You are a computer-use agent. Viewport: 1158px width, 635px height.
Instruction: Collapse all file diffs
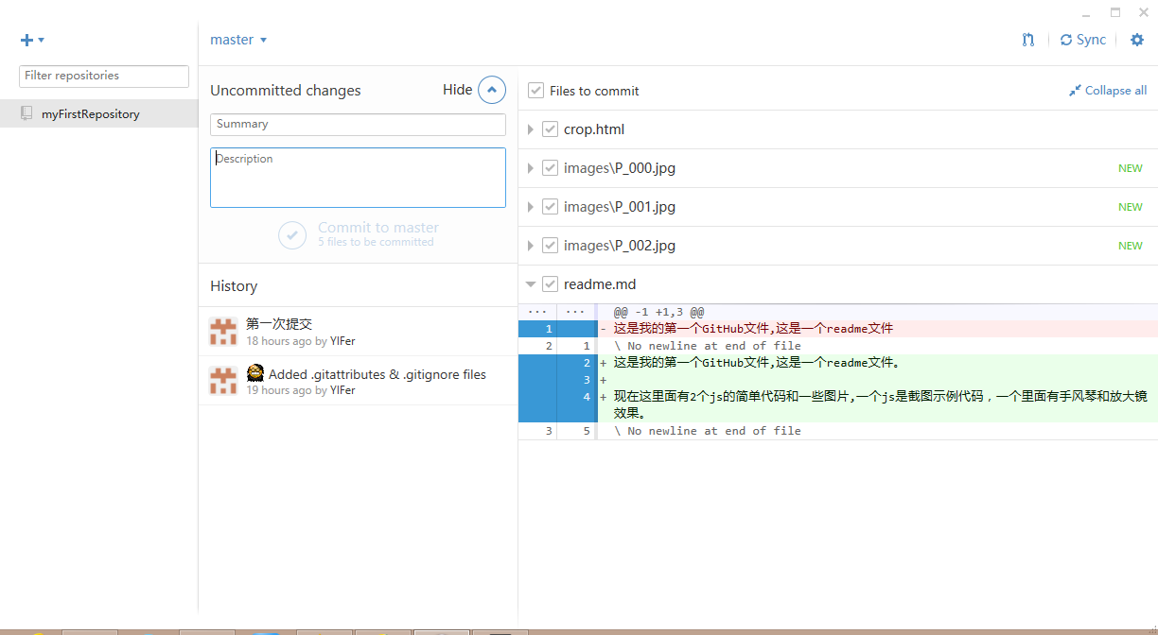(1108, 91)
